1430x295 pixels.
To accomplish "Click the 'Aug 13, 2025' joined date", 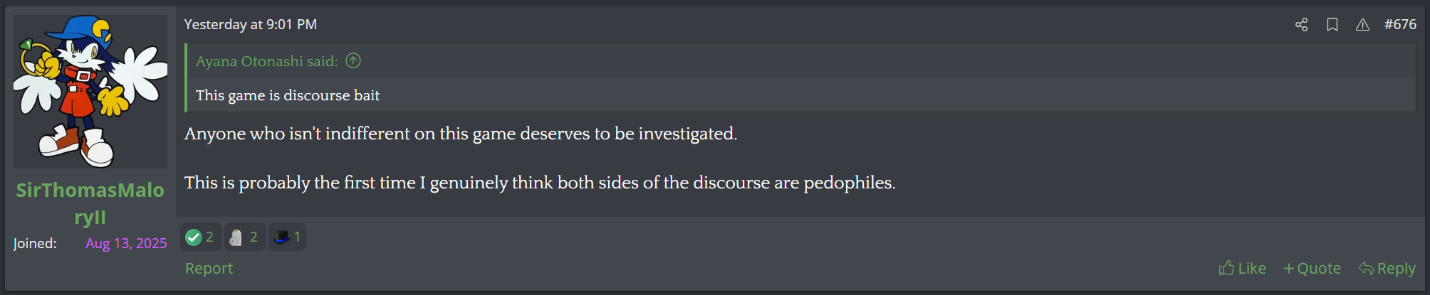I will tap(126, 243).
